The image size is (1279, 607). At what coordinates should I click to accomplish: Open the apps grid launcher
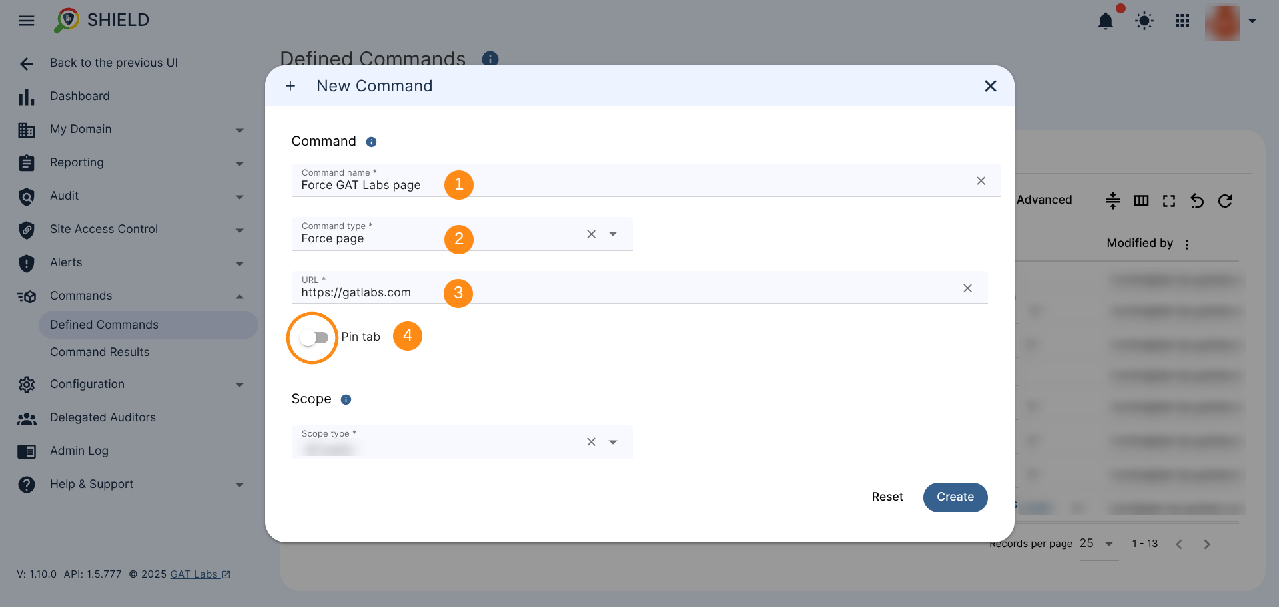pos(1182,21)
